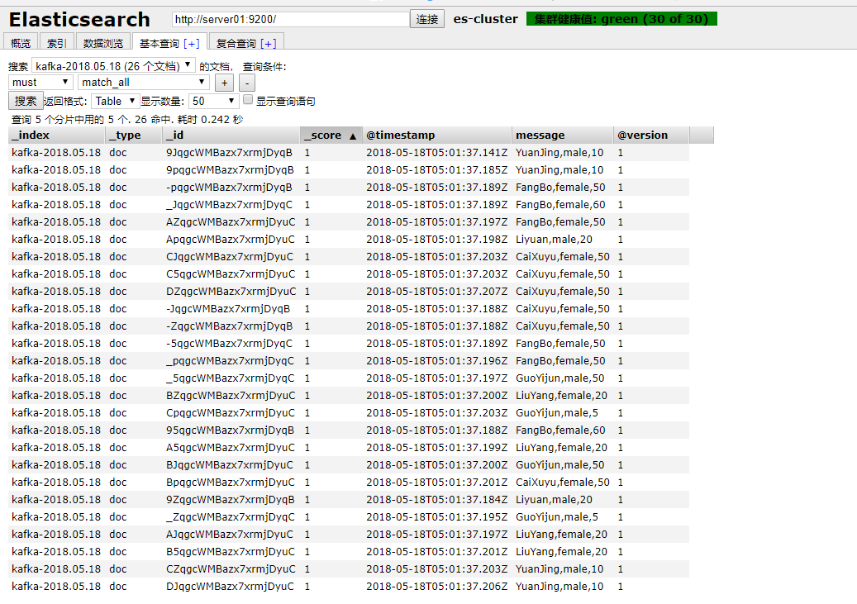
Task: Click the 连接 connect button
Action: point(427,19)
